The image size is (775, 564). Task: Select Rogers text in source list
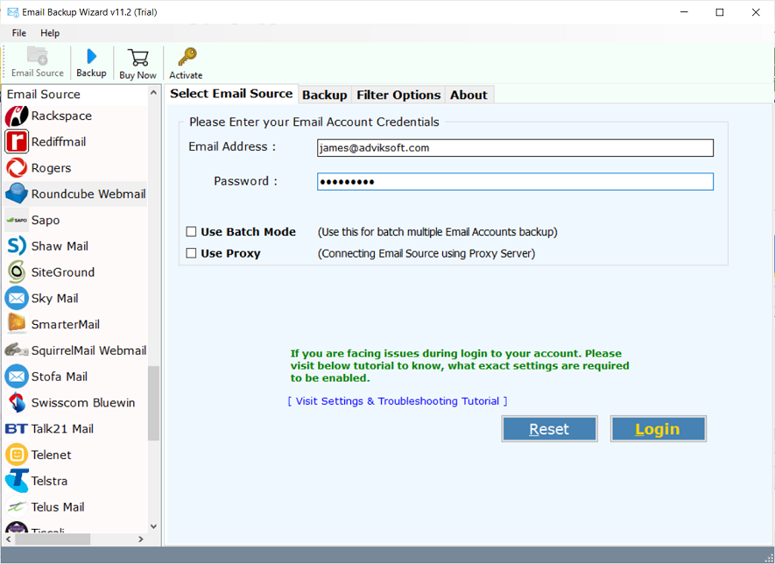point(51,168)
